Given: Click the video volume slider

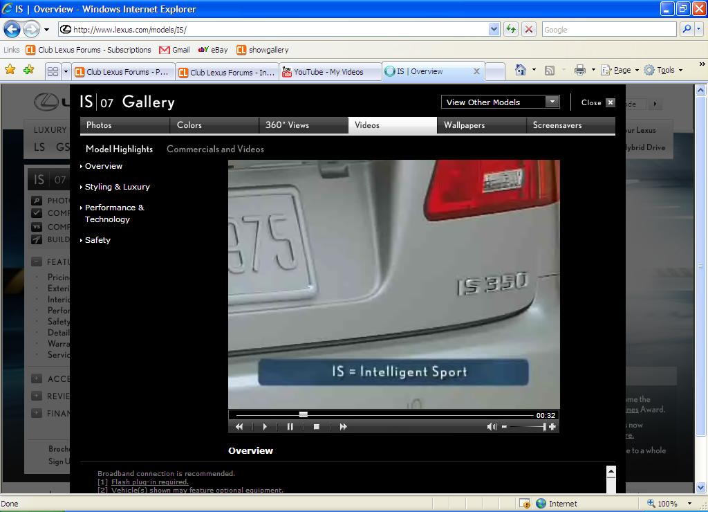Looking at the screenshot, I should 527,427.
